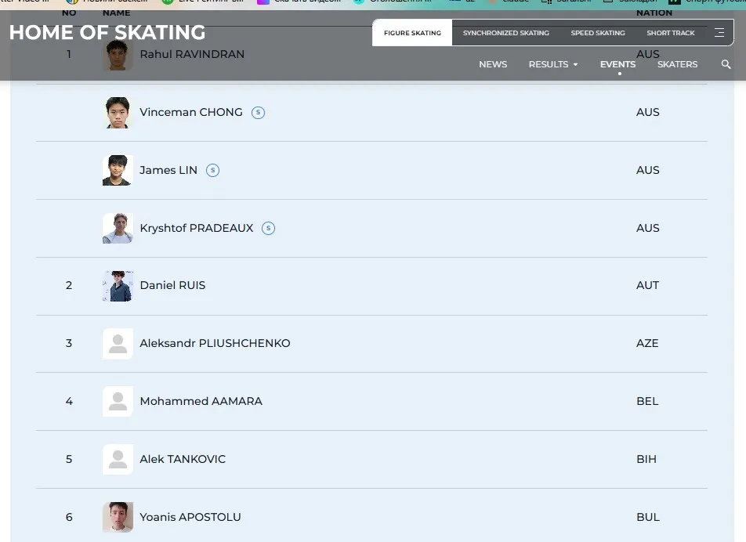
Task: Open skater James LIN's name link
Action: (x=168, y=170)
